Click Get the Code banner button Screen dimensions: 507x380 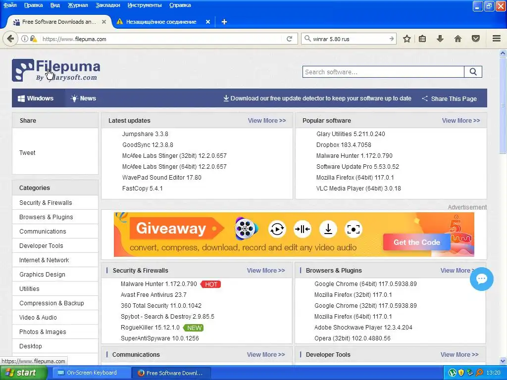click(x=417, y=242)
